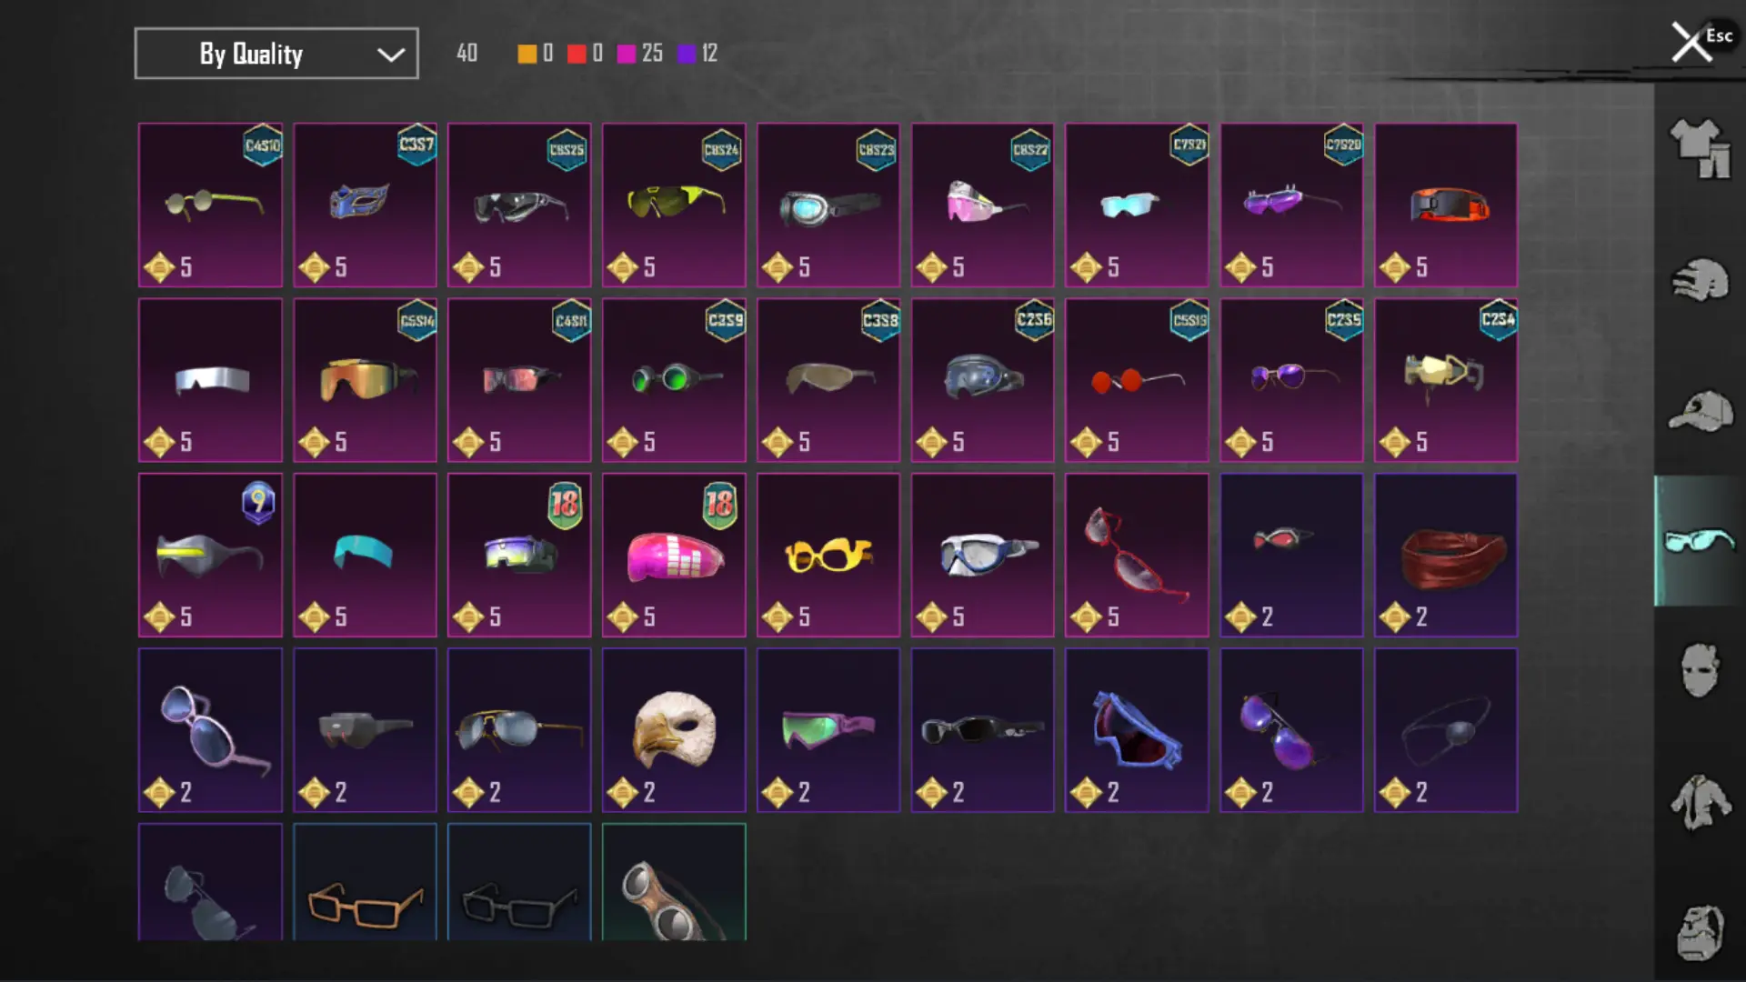Open the jacket tops category icon

coord(1699,801)
